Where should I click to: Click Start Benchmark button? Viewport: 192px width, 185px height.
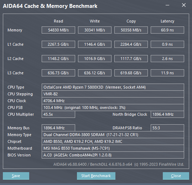point(96,176)
